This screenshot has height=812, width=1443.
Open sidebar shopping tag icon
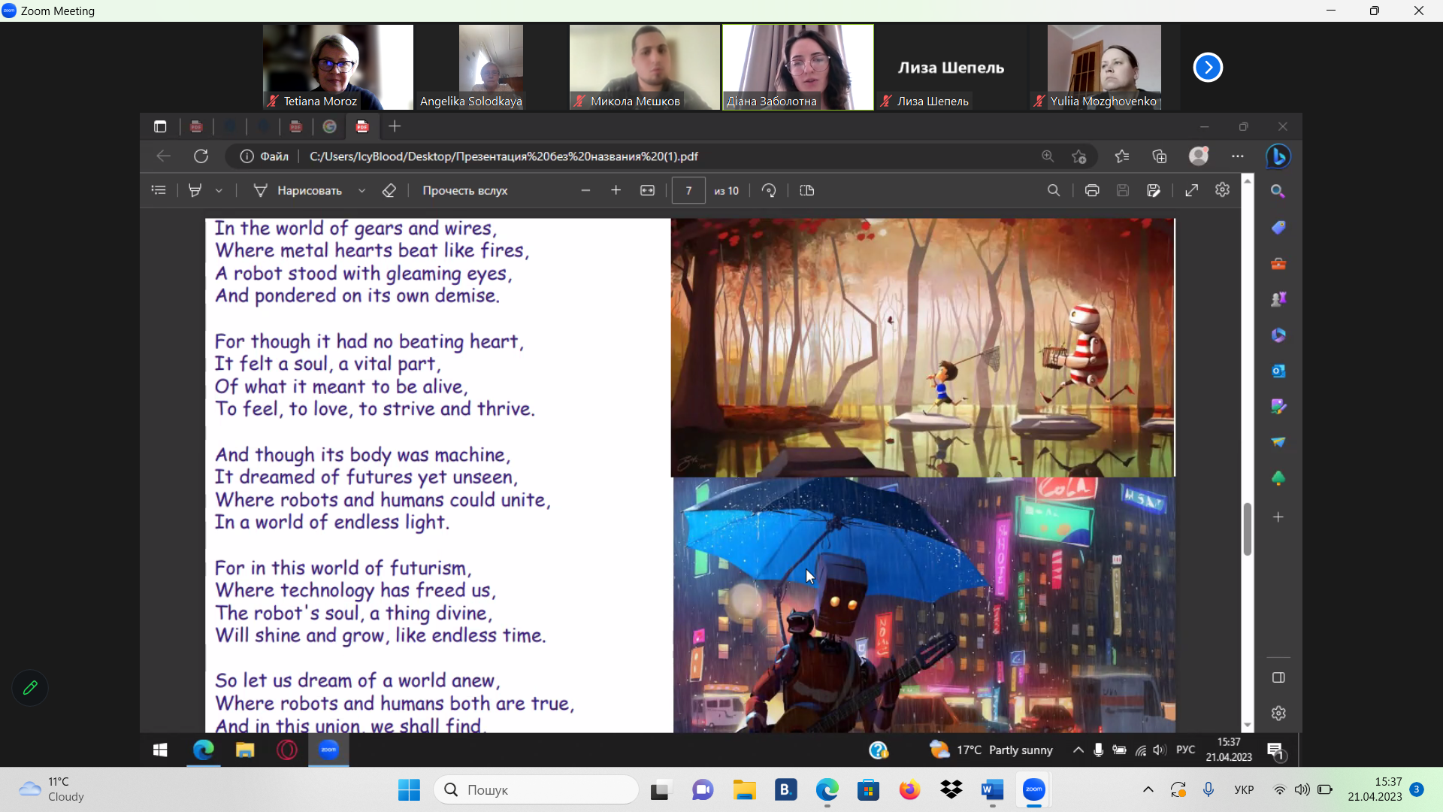[x=1278, y=227]
